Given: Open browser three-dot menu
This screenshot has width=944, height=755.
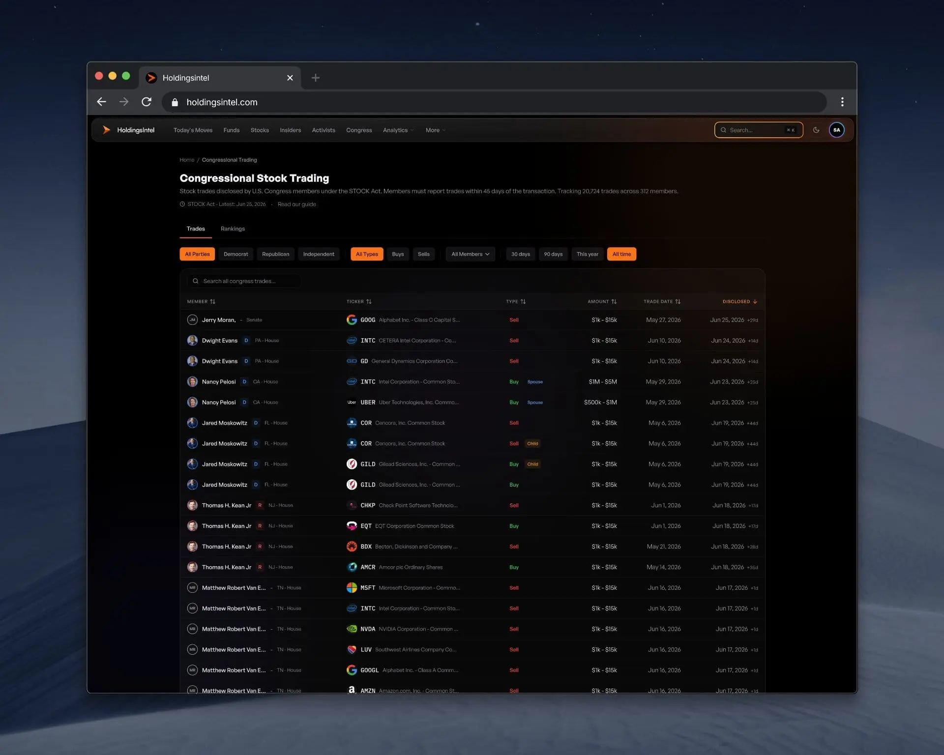Looking at the screenshot, I should click(x=842, y=102).
